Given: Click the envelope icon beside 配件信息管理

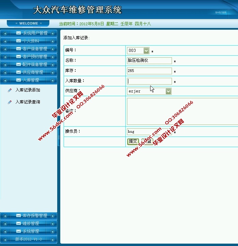Looking at the screenshot, I should coord(18,64).
